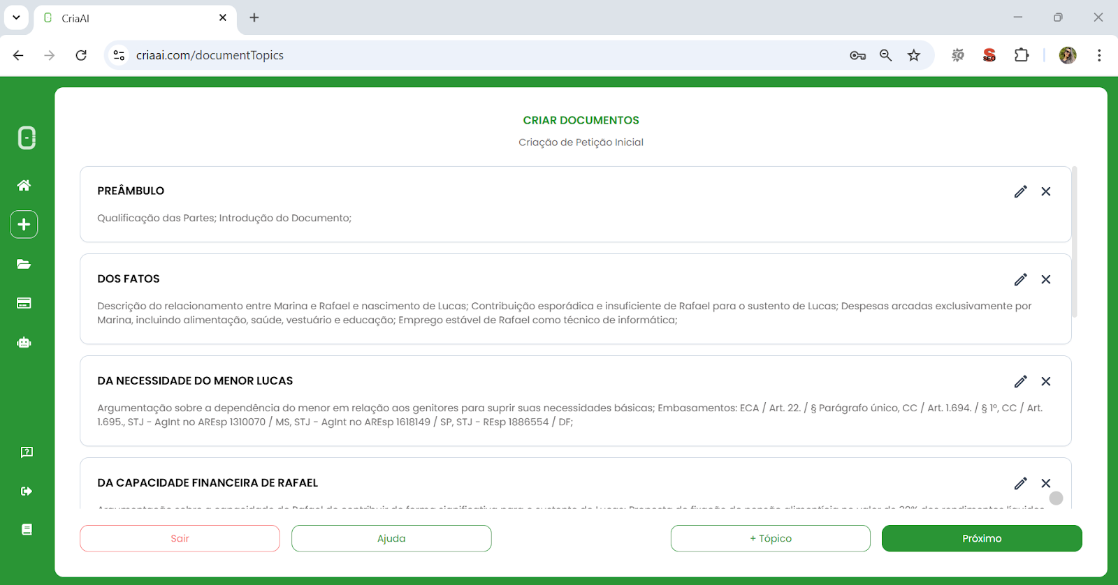Delete the DA CAPACIDADE FINANCEIRA DE RAFAEL topic

1045,483
